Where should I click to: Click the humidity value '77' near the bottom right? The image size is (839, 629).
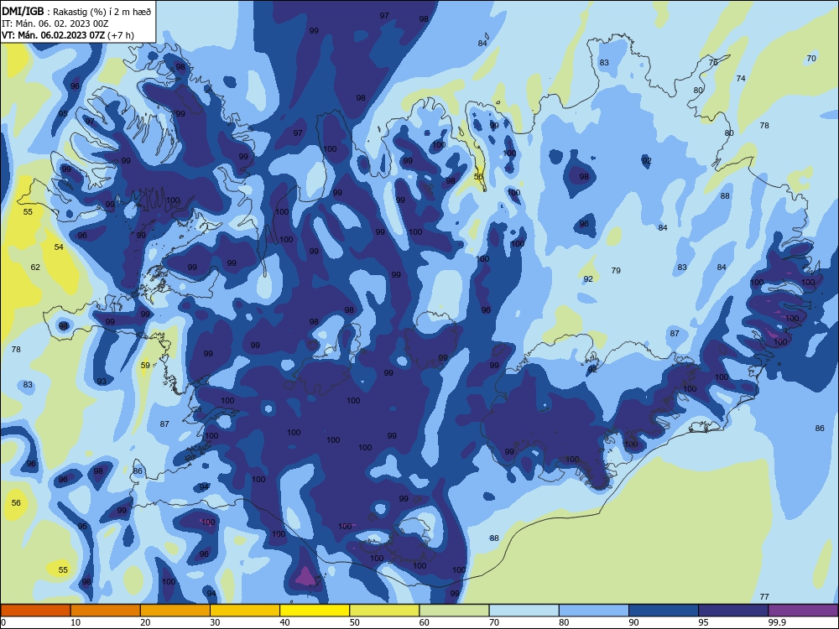[764, 597]
